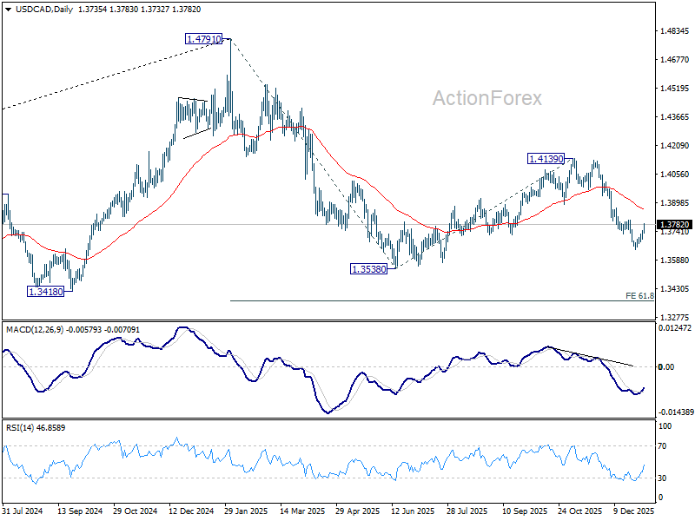Click the FE 61.8 projection label
The height and width of the screenshot is (521, 695).
(639, 295)
